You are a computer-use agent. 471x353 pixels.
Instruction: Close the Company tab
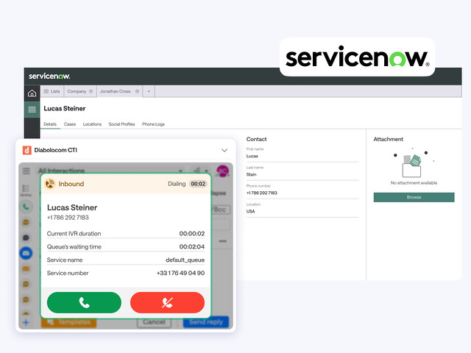(x=91, y=91)
